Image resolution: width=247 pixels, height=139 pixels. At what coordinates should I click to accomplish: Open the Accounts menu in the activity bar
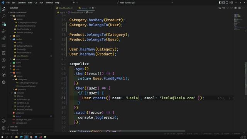3,121
